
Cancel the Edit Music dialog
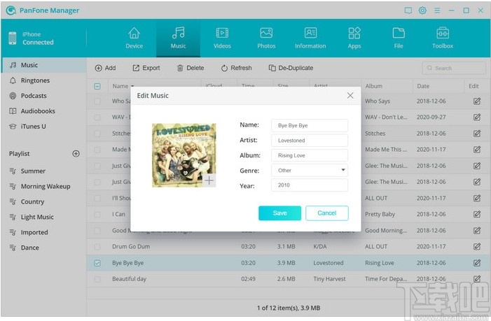coord(326,213)
